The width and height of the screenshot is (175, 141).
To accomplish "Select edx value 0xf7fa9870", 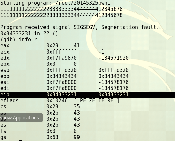I will pos(62,58).
